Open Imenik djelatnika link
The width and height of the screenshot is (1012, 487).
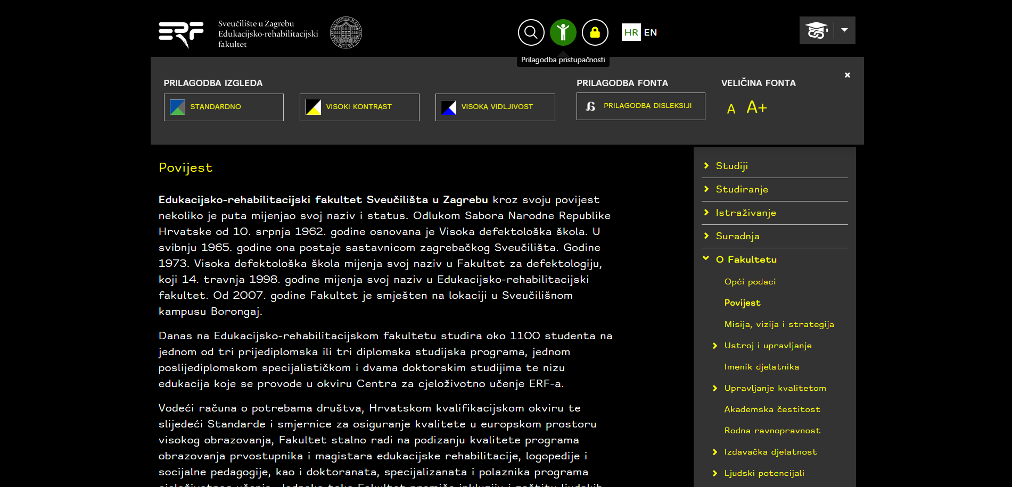761,367
